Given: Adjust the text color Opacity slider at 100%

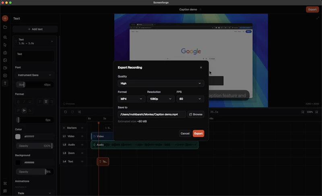Looking at the screenshot, I should tap(35, 146).
